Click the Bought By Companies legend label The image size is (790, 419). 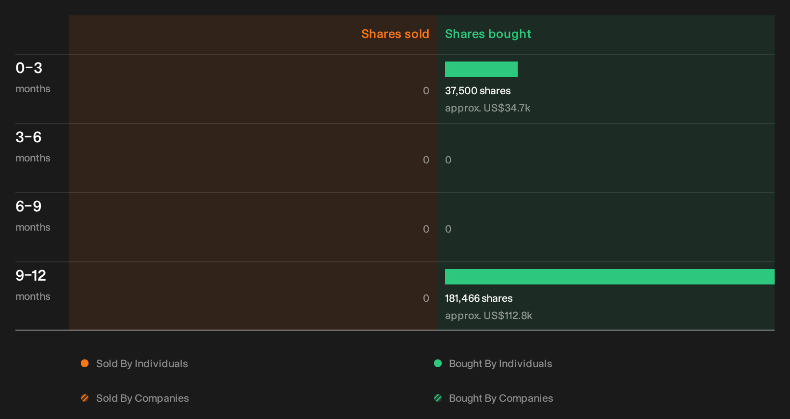pos(501,398)
